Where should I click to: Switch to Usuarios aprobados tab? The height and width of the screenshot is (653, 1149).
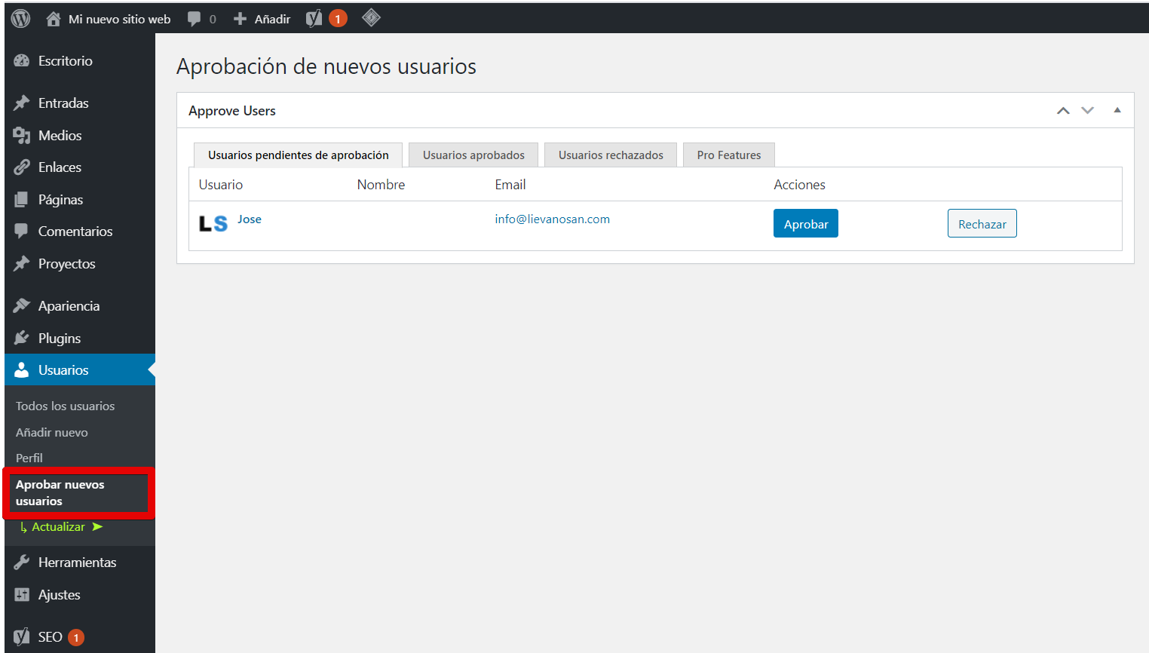point(473,155)
